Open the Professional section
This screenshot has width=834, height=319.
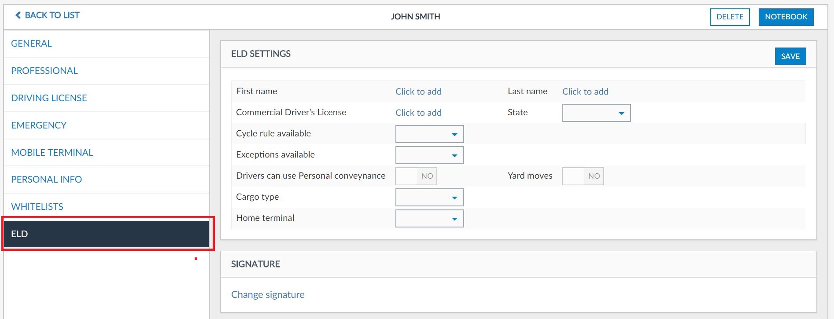pyautogui.click(x=44, y=71)
